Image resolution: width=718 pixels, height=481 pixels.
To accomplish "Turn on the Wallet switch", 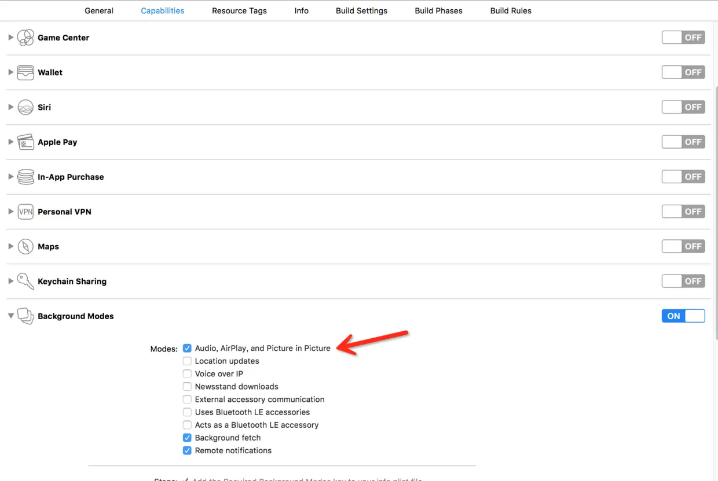I will pos(683,72).
